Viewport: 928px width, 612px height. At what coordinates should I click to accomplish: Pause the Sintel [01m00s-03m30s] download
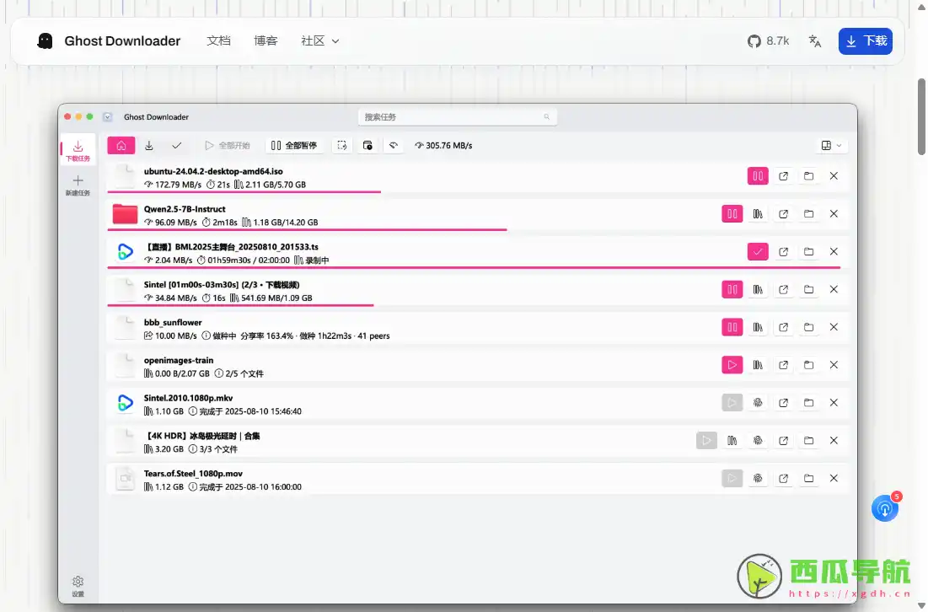pos(732,289)
